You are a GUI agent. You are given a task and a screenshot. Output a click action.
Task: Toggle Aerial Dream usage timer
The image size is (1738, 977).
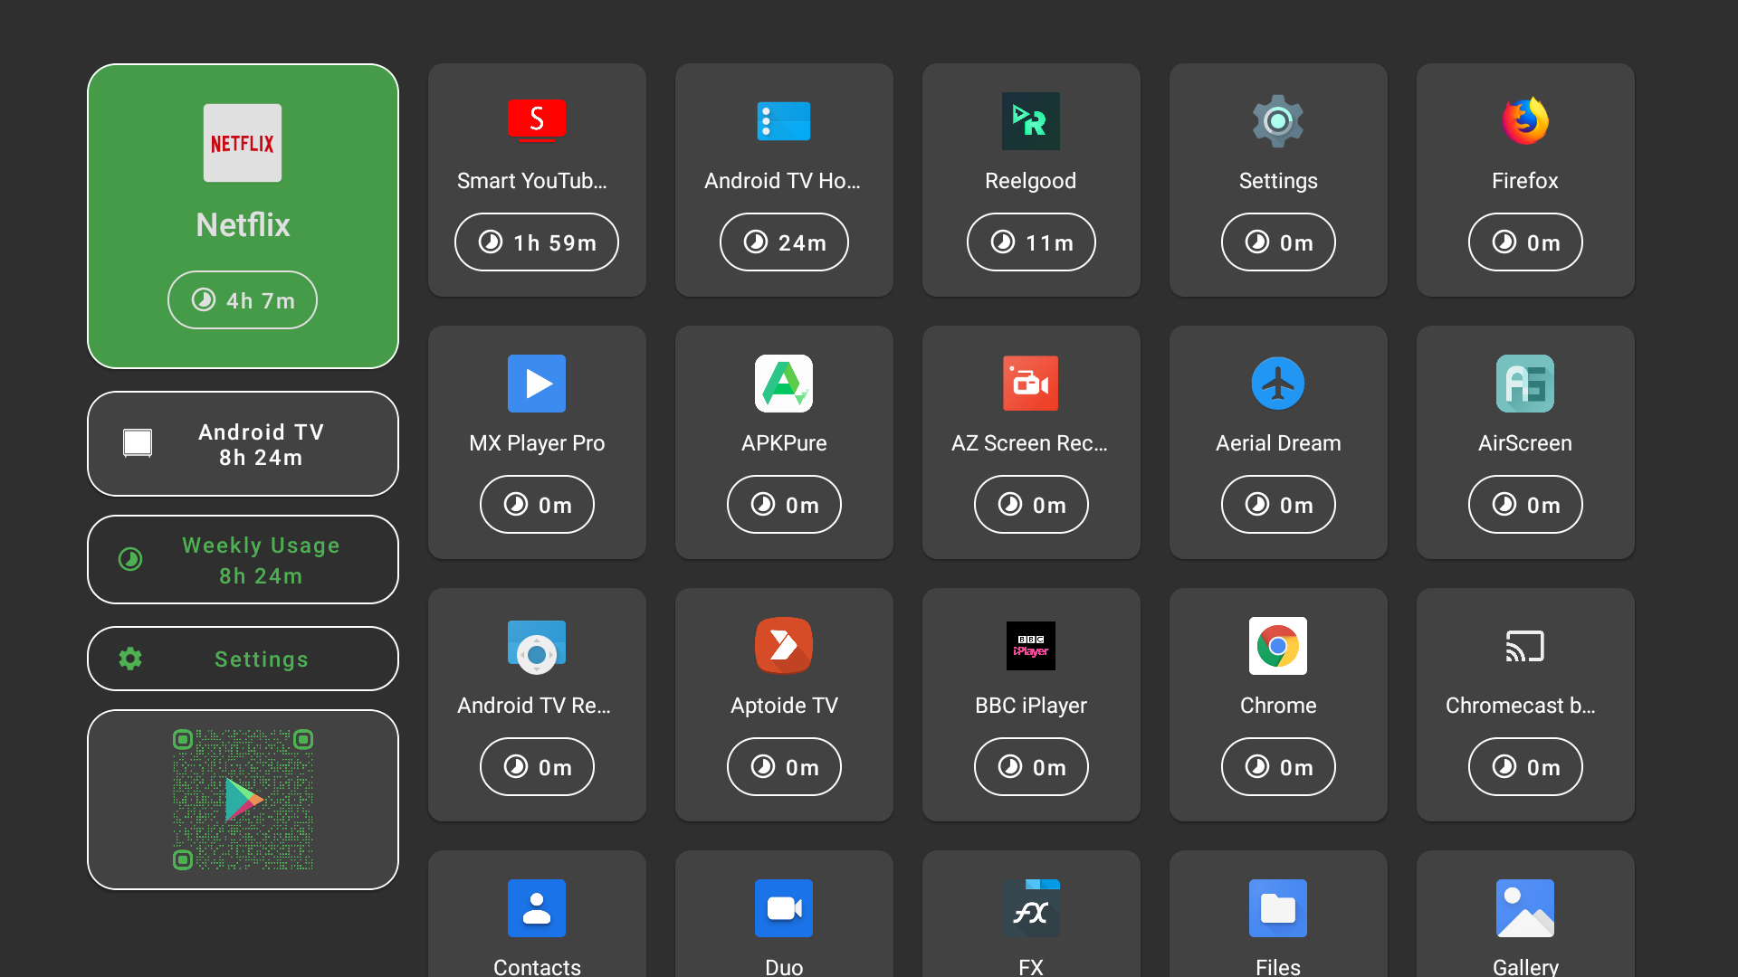click(1277, 503)
